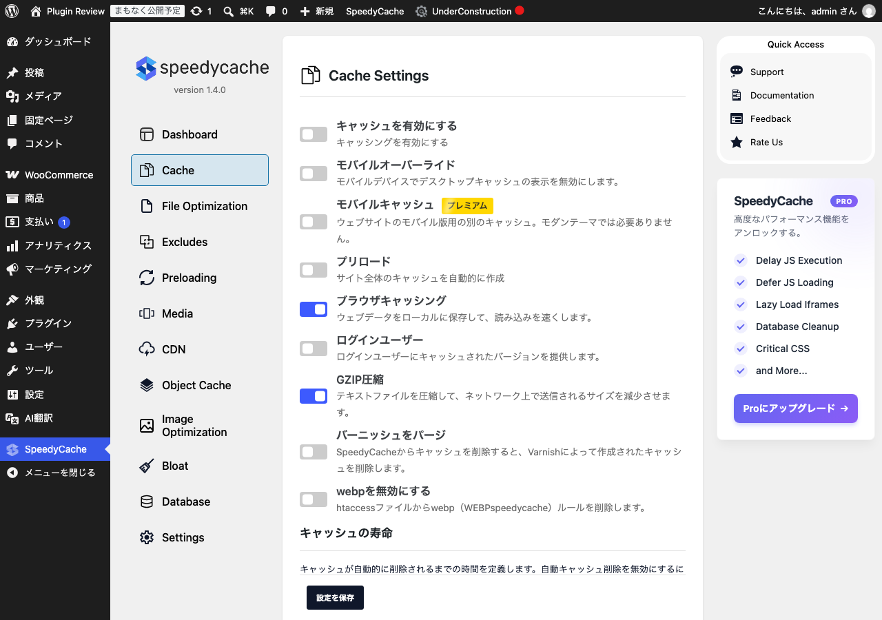Screen dimensions: 882x620
Task: Enable the ログインユーザー toggle
Action: 314,349
